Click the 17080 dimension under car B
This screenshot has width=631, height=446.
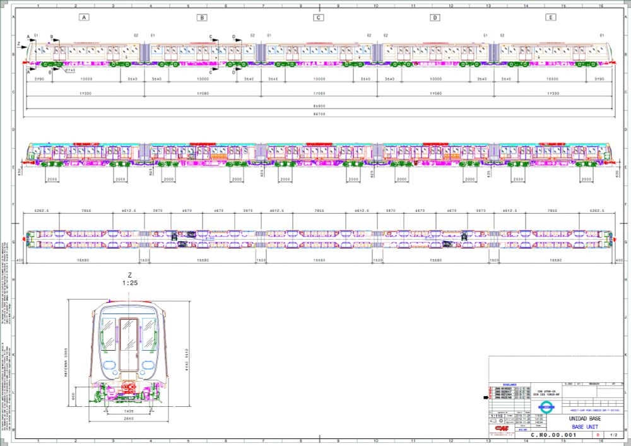(x=203, y=93)
